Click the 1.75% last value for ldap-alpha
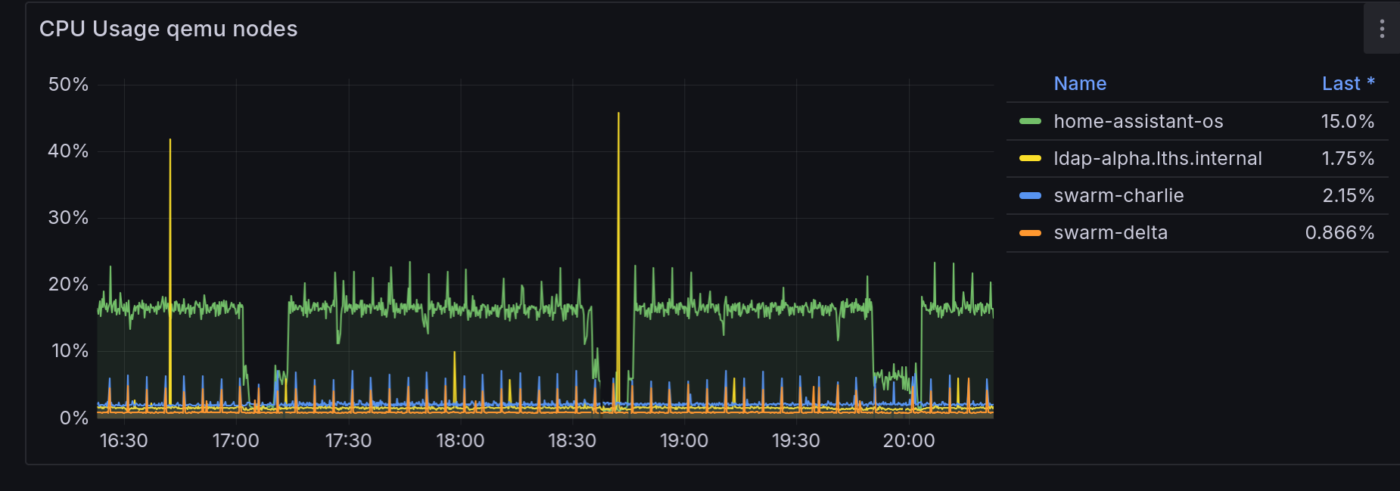The image size is (1400, 491). tap(1347, 158)
